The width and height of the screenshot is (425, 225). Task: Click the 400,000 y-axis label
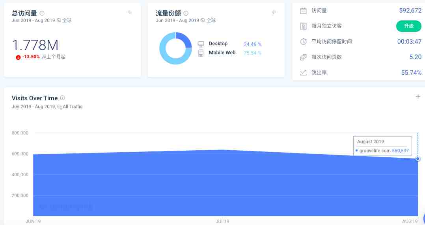(20, 175)
